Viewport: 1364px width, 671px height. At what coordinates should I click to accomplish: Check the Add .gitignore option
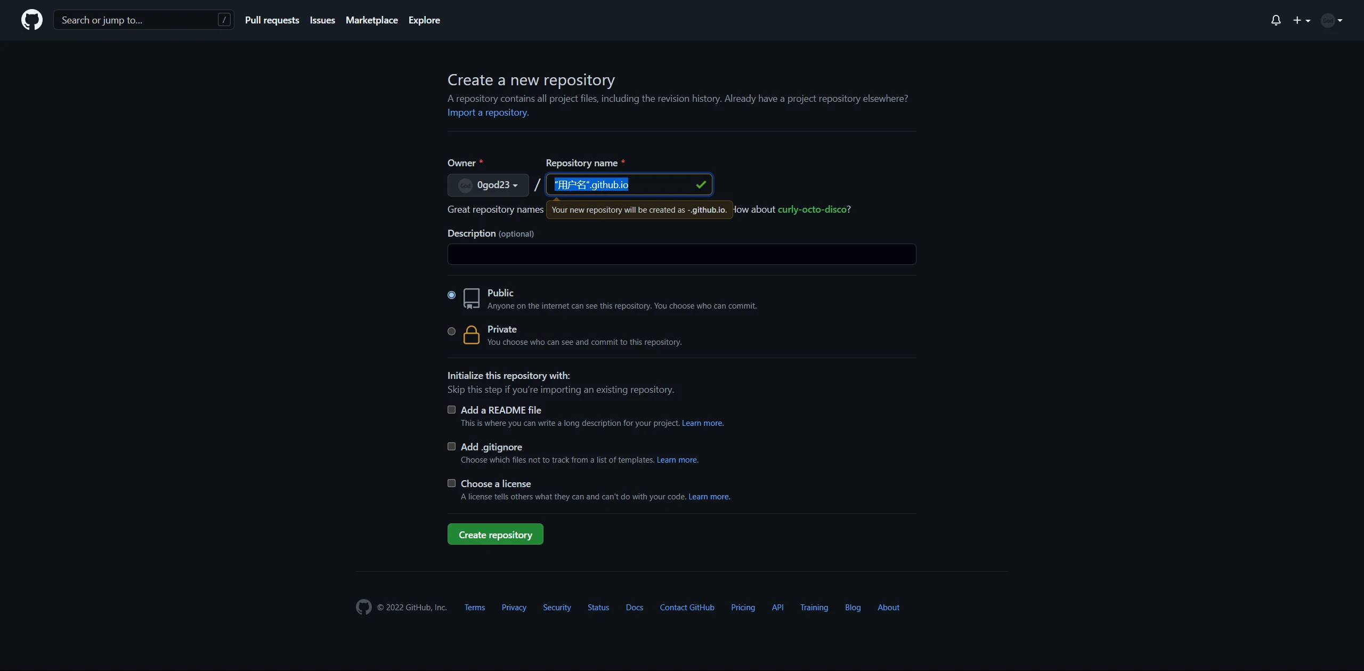click(451, 446)
